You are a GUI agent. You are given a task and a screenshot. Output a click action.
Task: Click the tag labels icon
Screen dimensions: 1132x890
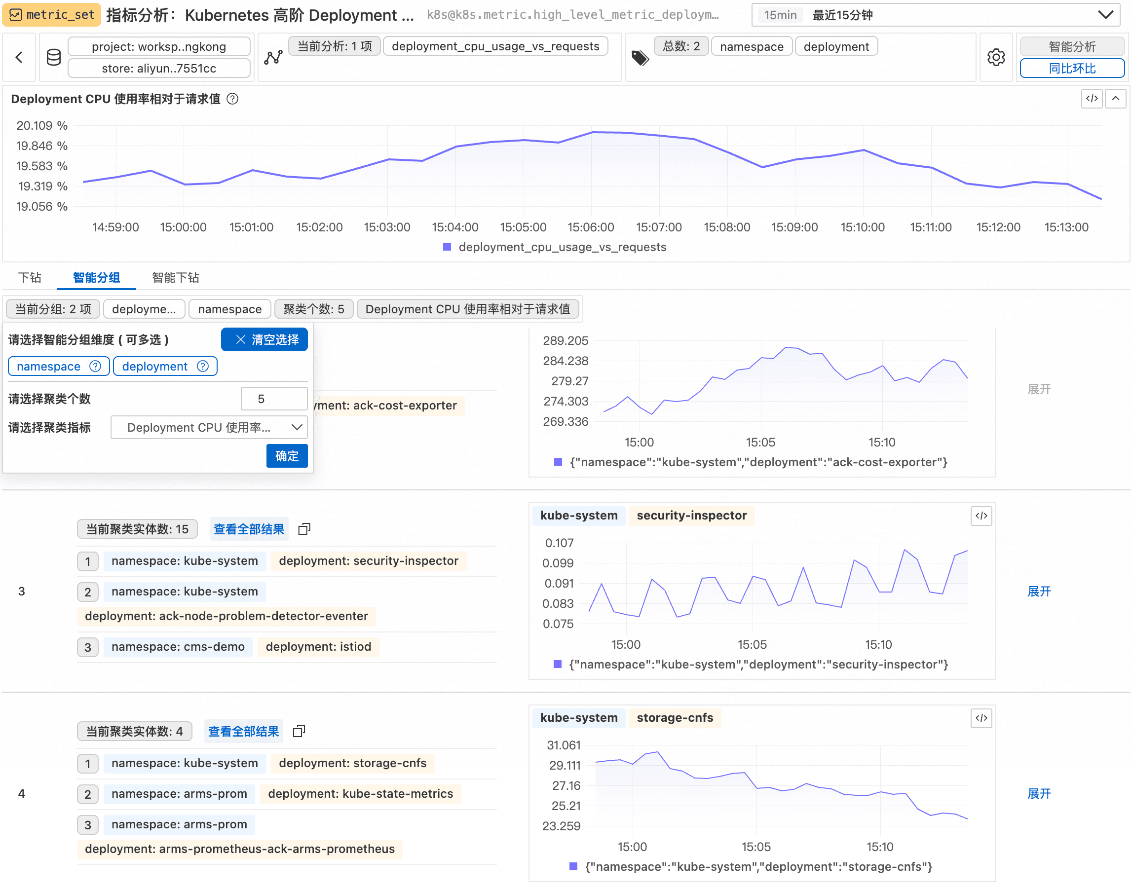click(640, 57)
